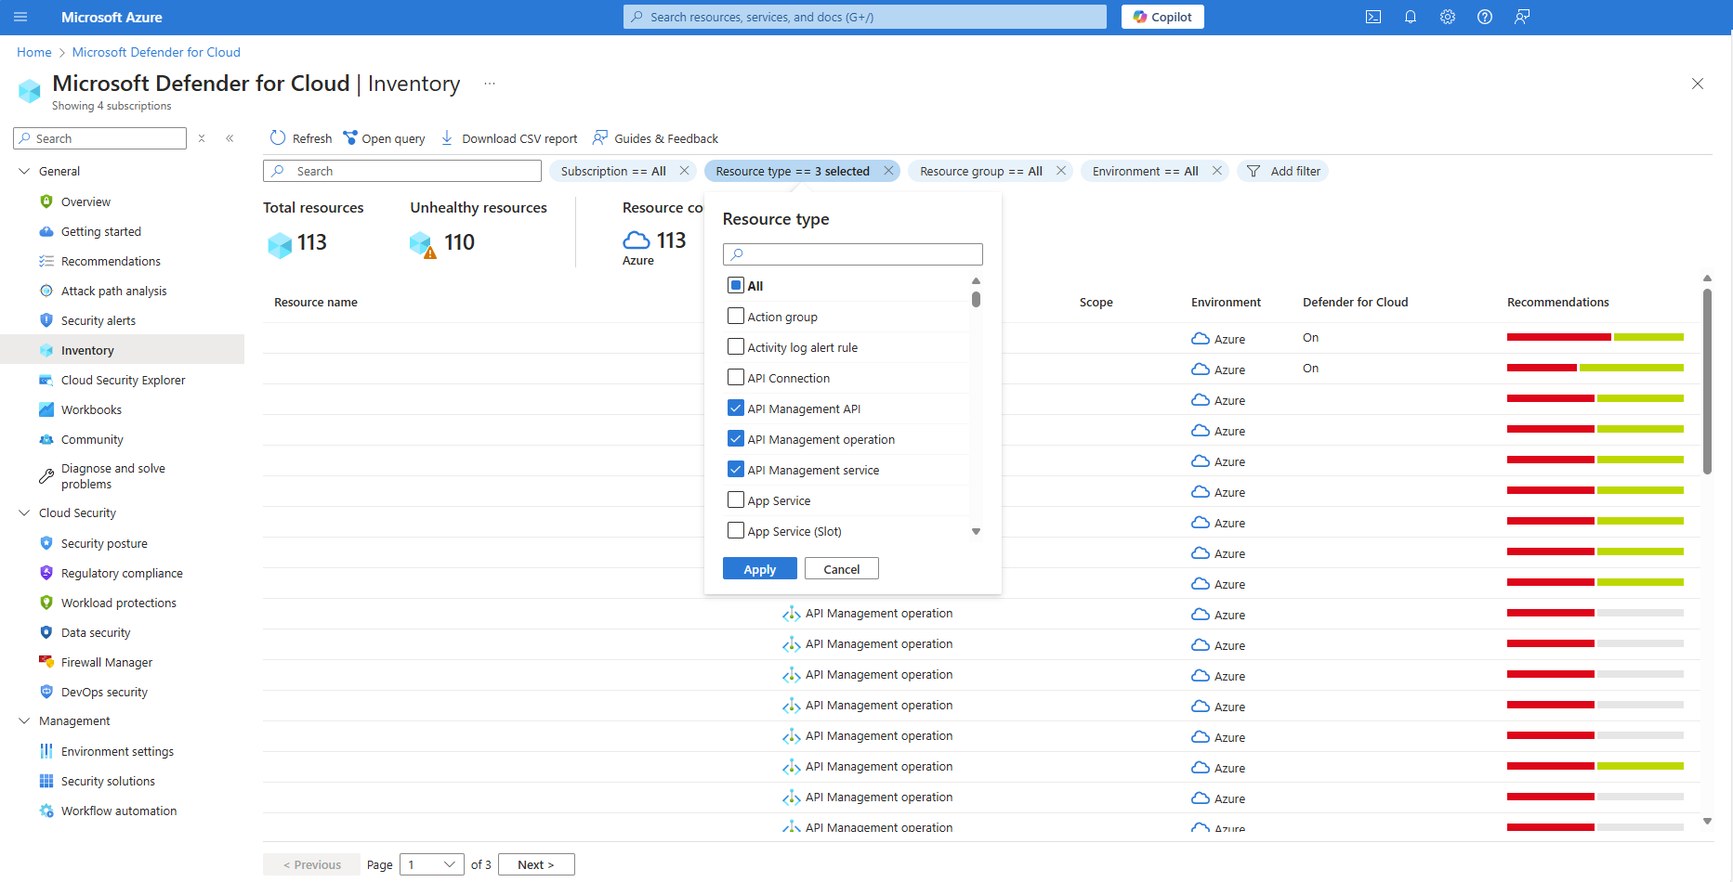Select Inventory in the sidebar

pos(122,350)
